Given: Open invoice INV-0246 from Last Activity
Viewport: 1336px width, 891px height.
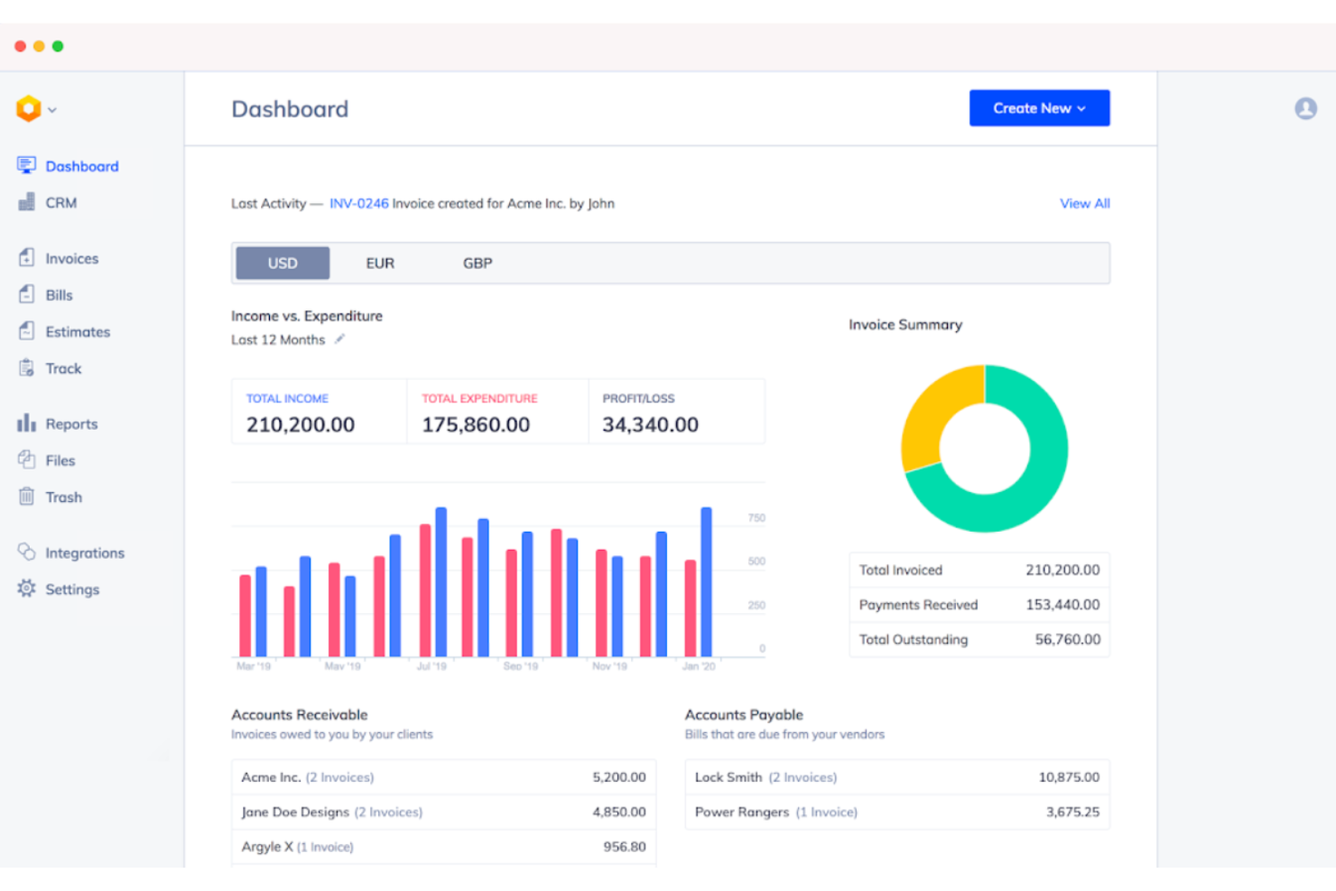Looking at the screenshot, I should [x=358, y=203].
